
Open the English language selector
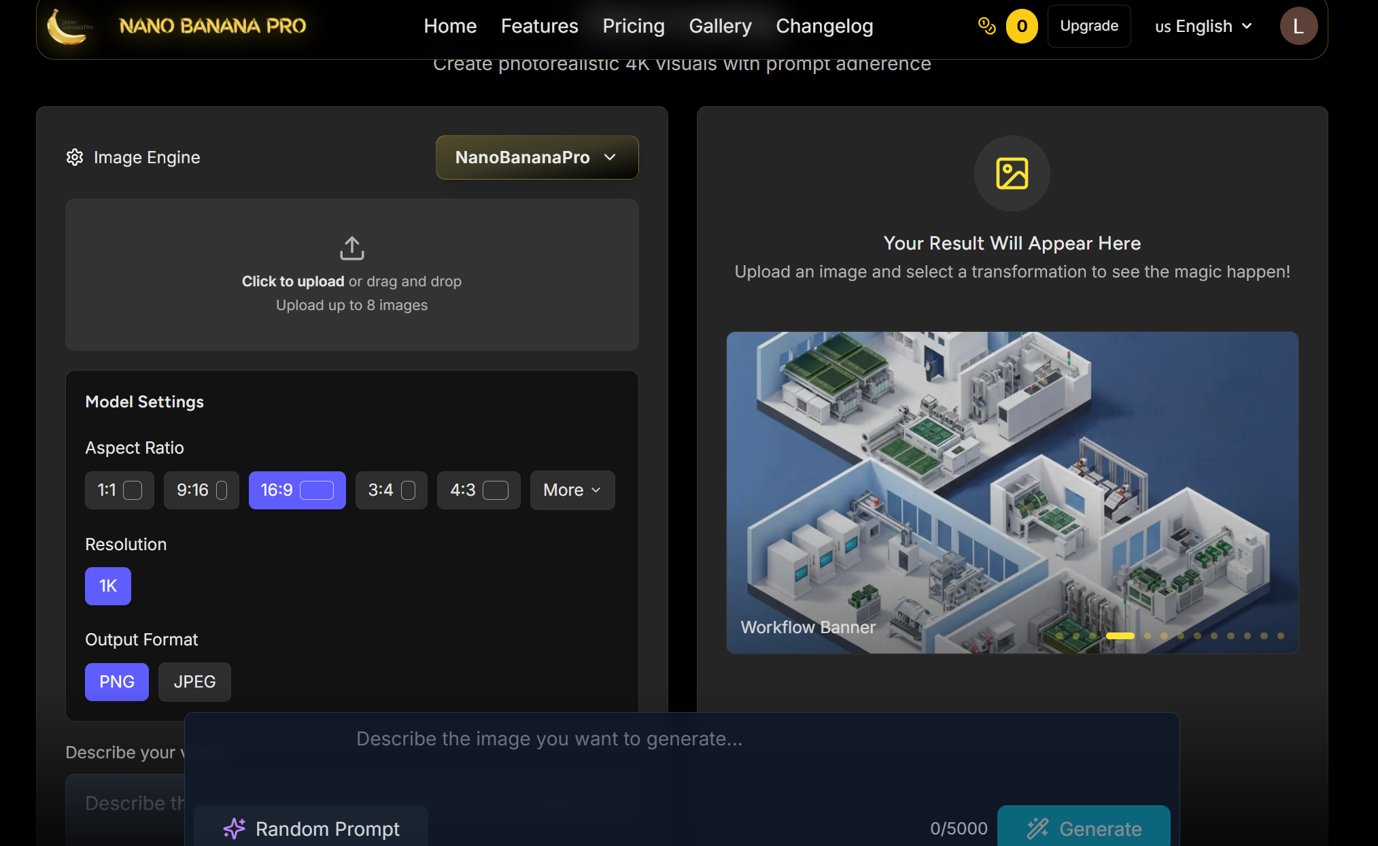(1203, 26)
